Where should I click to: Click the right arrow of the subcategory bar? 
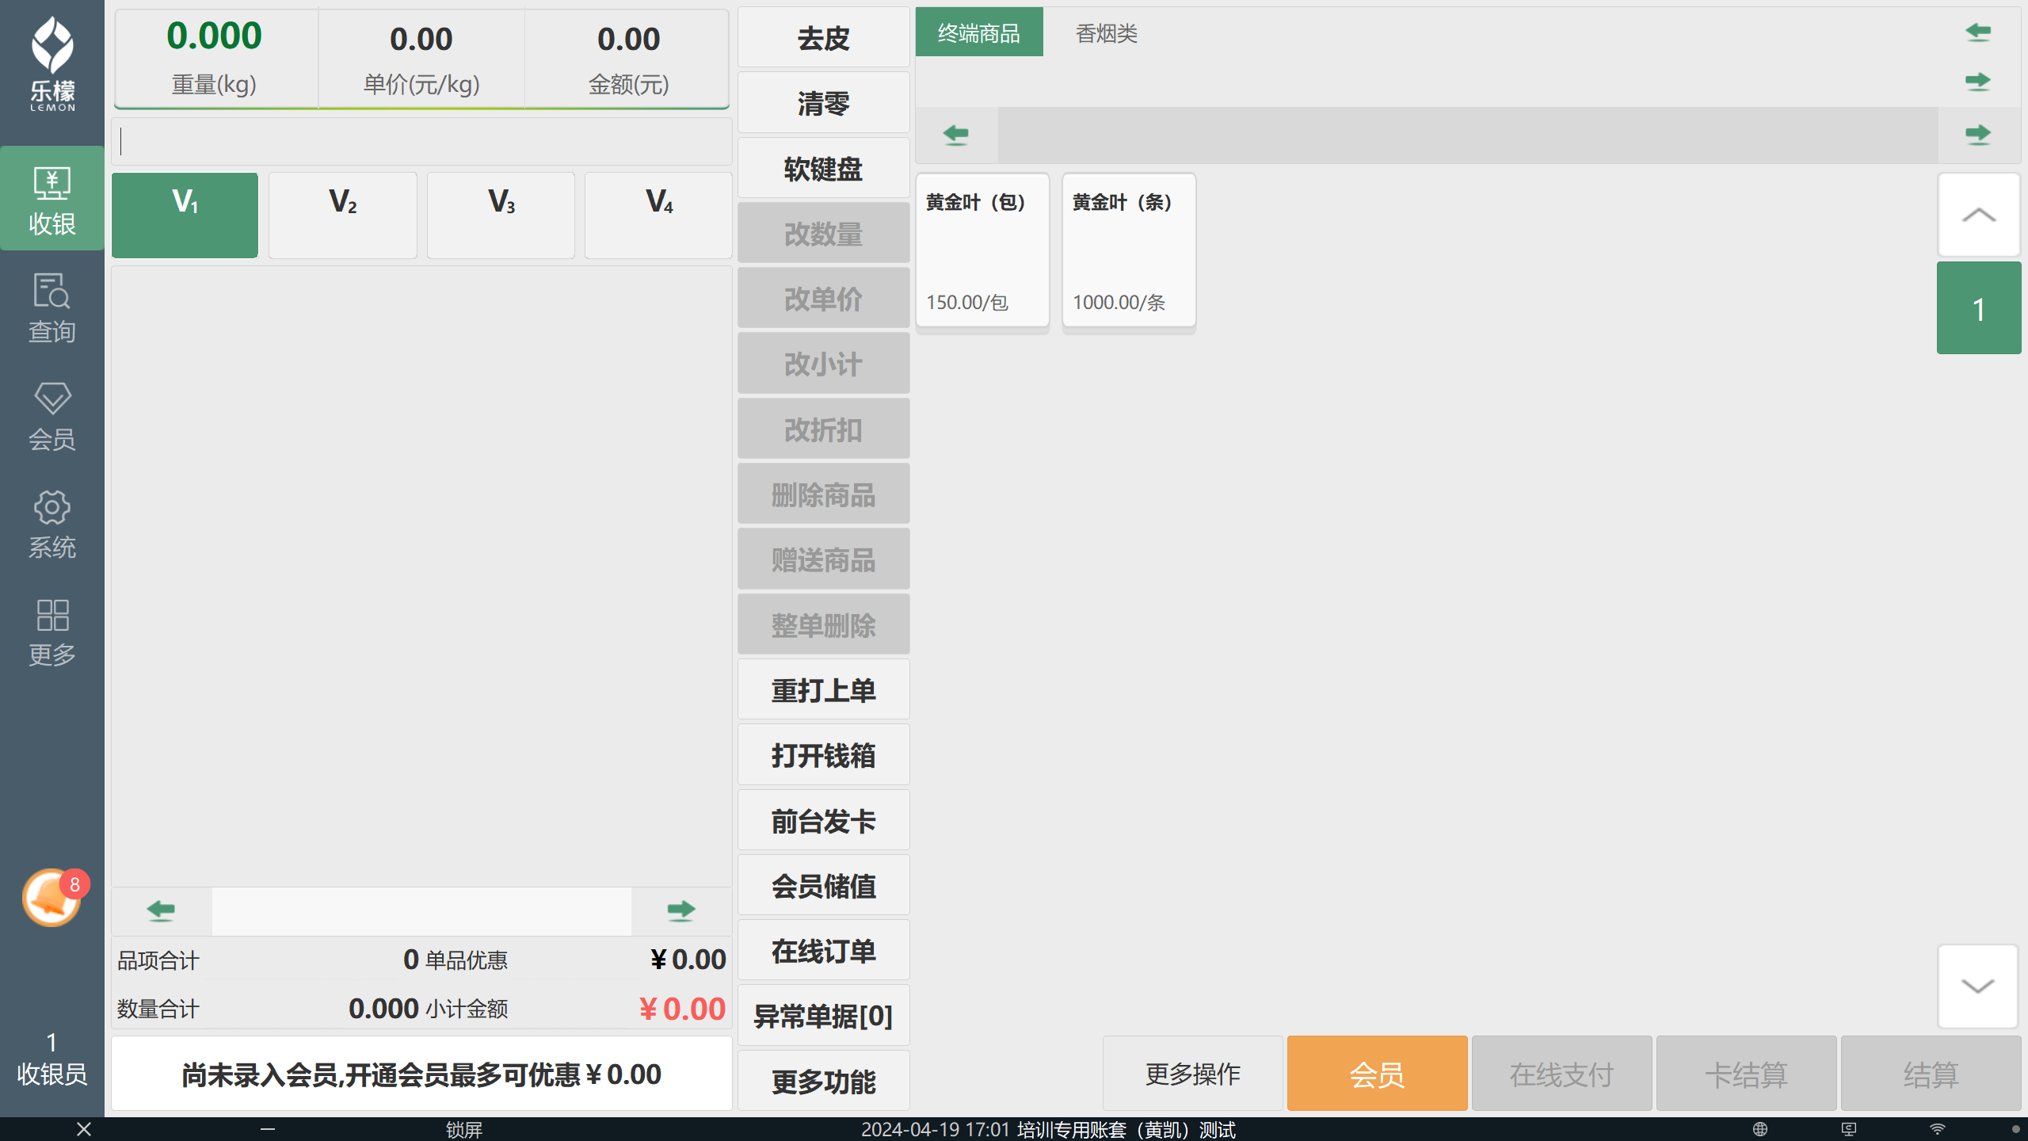[x=1978, y=135]
